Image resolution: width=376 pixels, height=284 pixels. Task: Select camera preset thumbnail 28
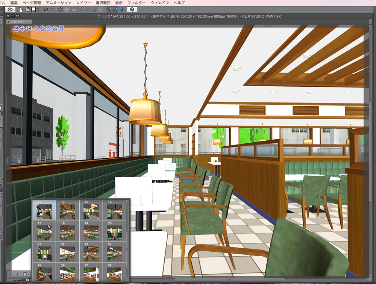click(x=114, y=272)
